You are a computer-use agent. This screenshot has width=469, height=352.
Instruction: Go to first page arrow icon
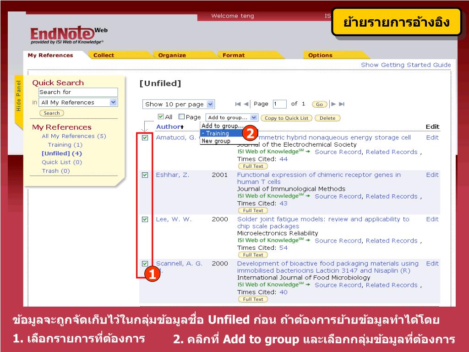point(238,104)
